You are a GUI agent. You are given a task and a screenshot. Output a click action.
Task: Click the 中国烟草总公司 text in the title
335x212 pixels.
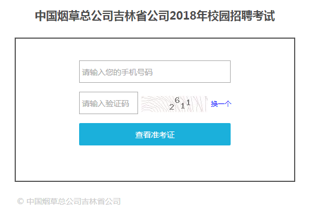pyautogui.click(x=74, y=16)
